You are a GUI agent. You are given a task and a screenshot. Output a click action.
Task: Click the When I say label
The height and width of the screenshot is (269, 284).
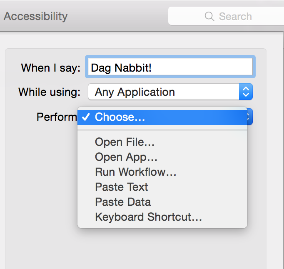(x=50, y=67)
